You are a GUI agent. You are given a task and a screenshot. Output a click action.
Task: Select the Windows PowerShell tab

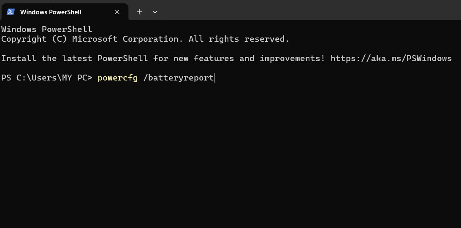(x=51, y=12)
